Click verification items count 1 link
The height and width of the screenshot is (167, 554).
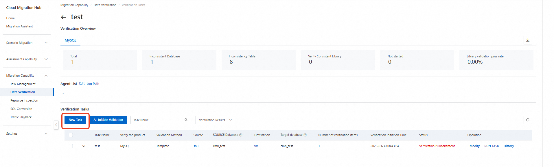319,146
